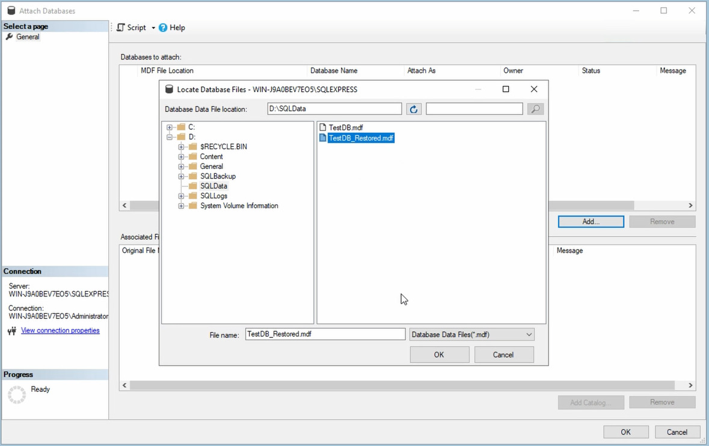709x446 pixels.
Task: Select the General page in Select a page
Action: coord(28,37)
